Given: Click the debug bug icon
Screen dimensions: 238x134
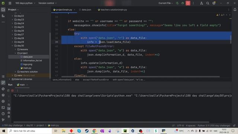Looking at the screenshot, I should click(183, 3).
